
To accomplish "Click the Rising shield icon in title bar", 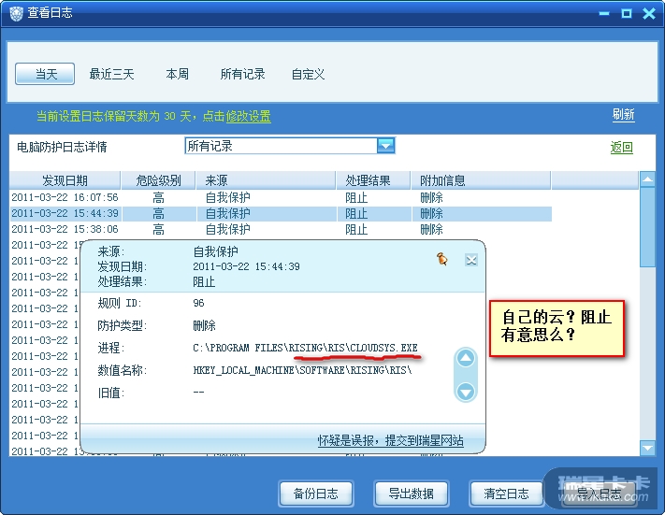I will click(x=16, y=14).
